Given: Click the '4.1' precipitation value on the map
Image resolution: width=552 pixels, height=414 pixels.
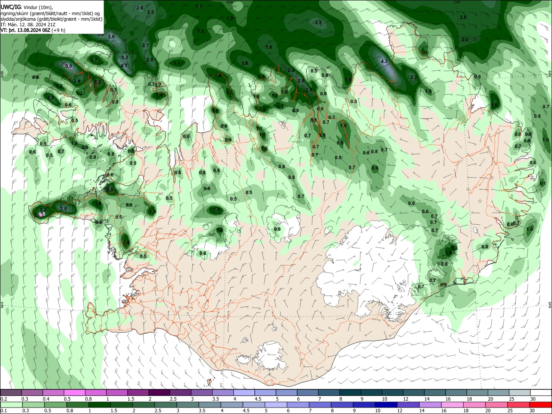Looking at the screenshot, I should point(124,66).
